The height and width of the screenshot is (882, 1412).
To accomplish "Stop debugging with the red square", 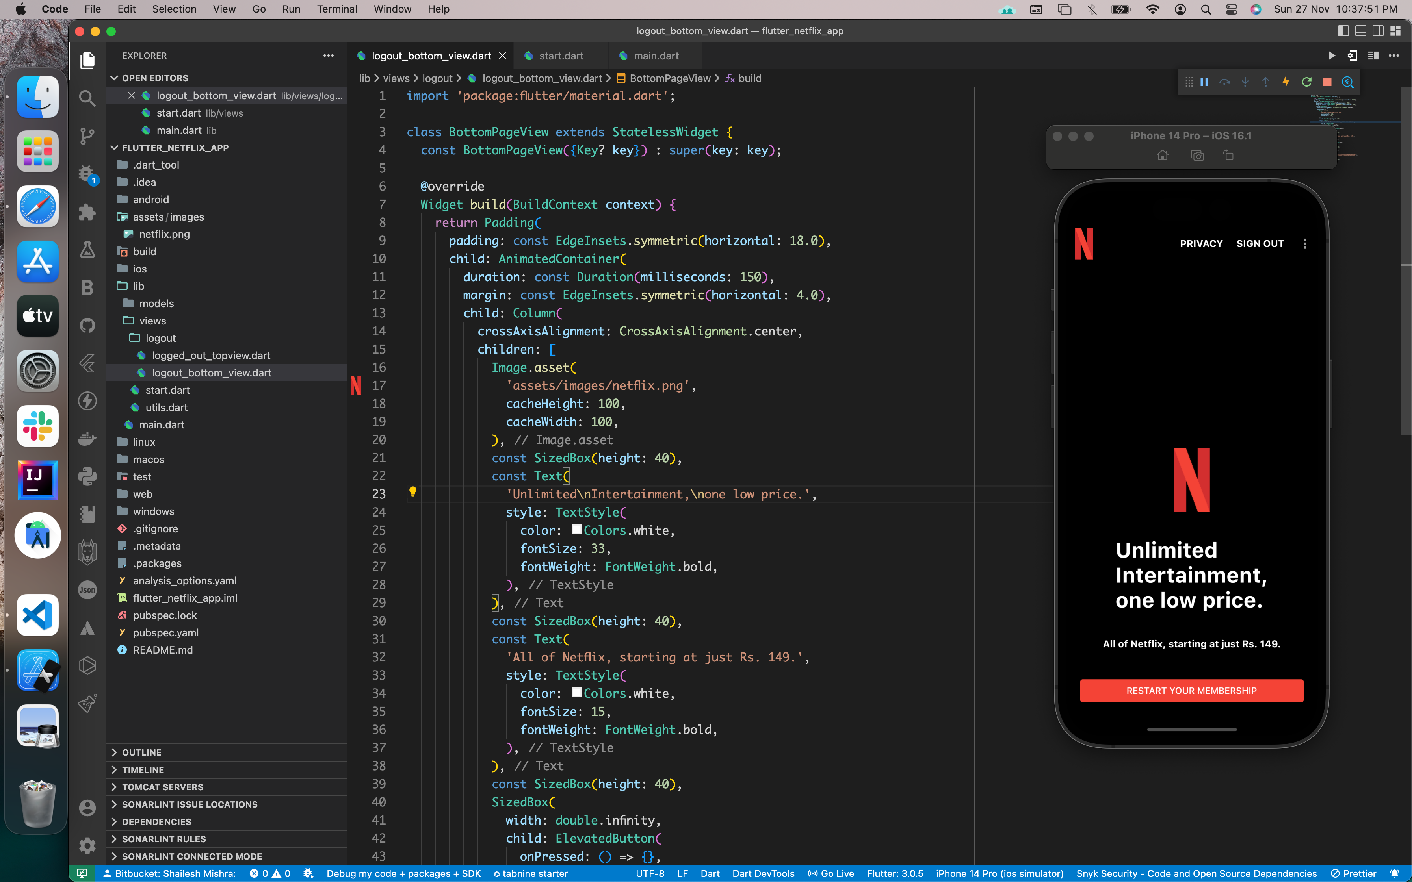I will click(1327, 82).
